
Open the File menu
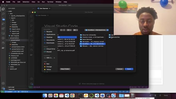14,2
